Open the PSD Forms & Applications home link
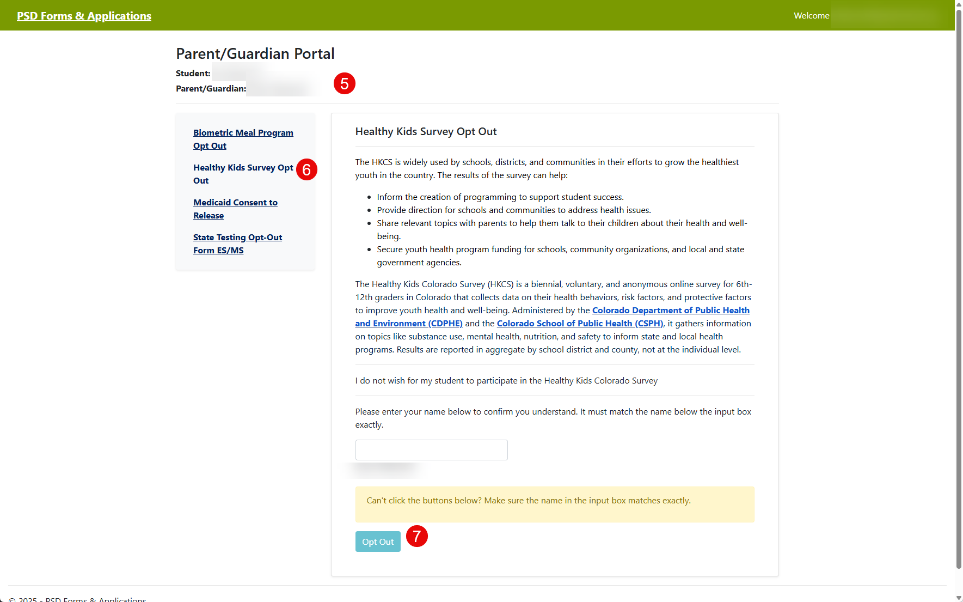The image size is (963, 602). 84,16
